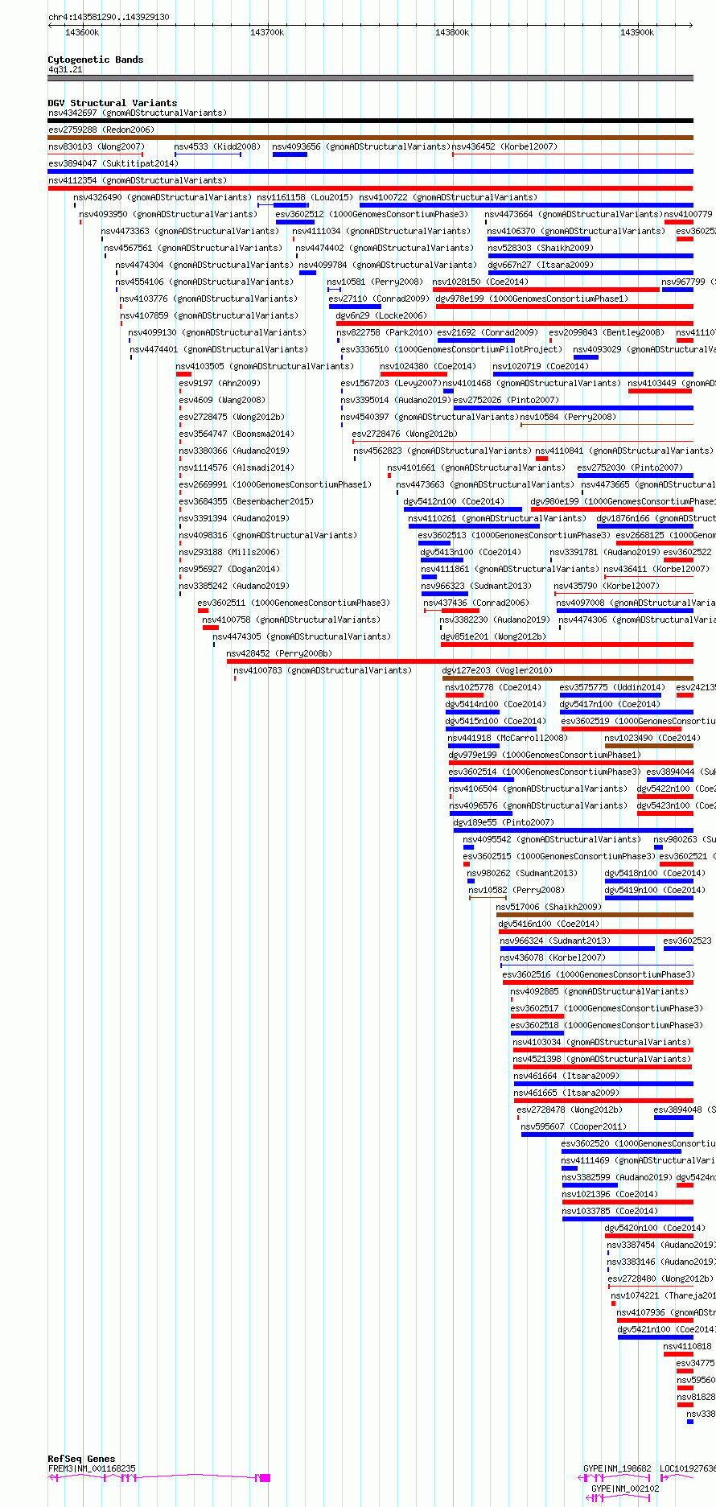716x1507 pixels.
Task: Click the GYPE|NM_198682 gene label
Action: point(617,1468)
